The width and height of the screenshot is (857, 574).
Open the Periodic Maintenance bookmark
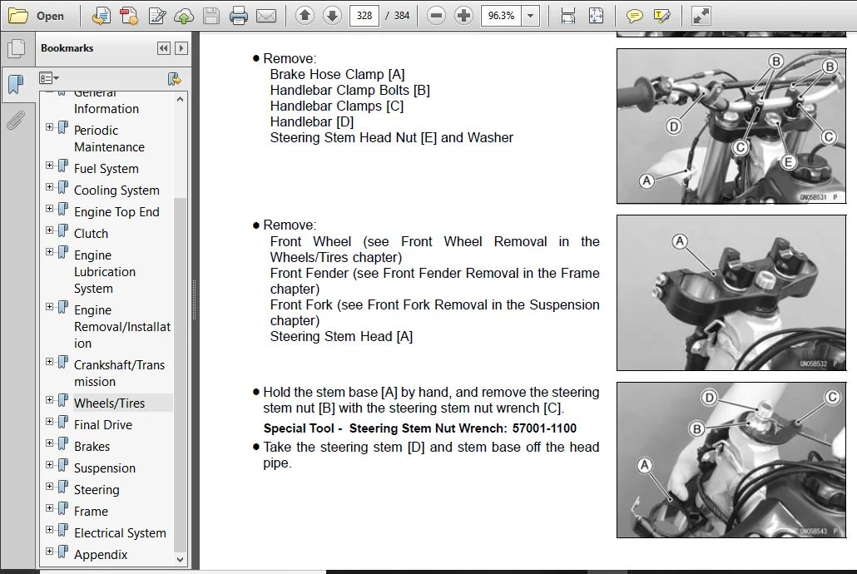click(x=109, y=139)
